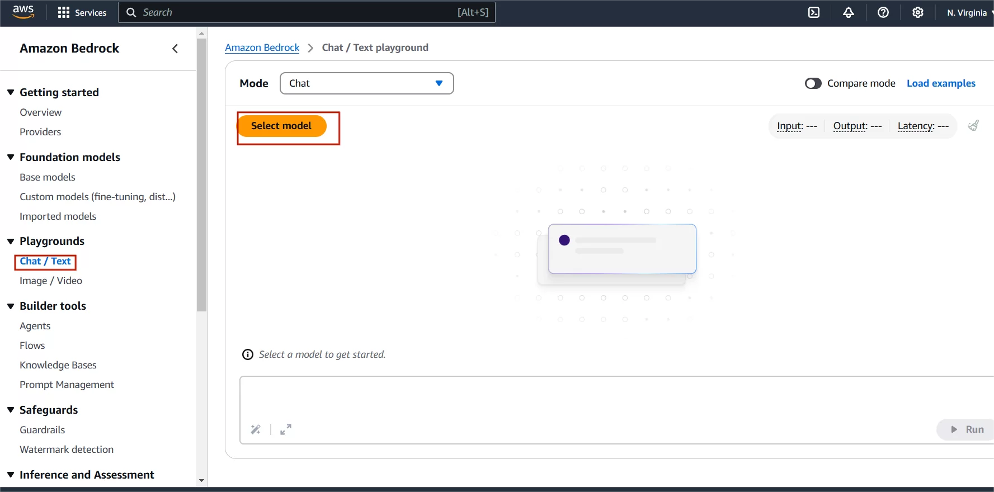The height and width of the screenshot is (492, 994).
Task: Open the Providers page
Action: (40, 132)
